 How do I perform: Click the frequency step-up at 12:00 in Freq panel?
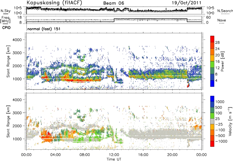tap(114, 20)
